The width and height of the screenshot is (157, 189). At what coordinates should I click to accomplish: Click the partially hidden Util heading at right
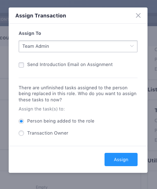coord(152,161)
